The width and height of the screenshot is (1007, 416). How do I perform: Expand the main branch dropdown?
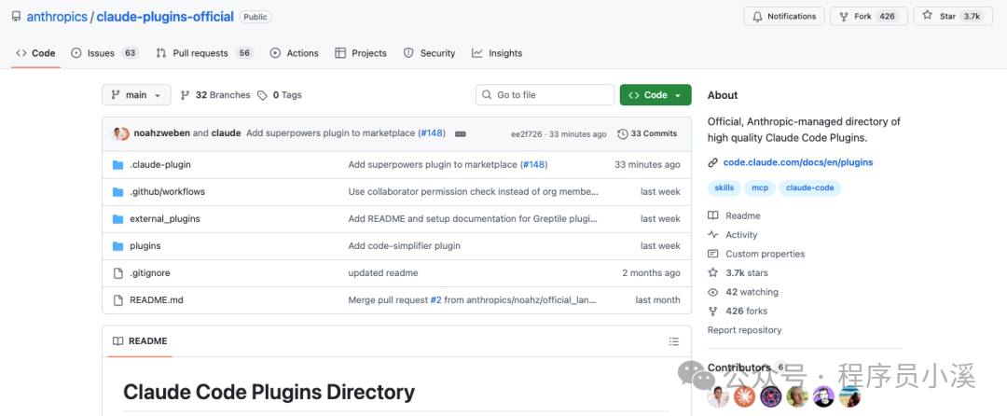tap(136, 95)
